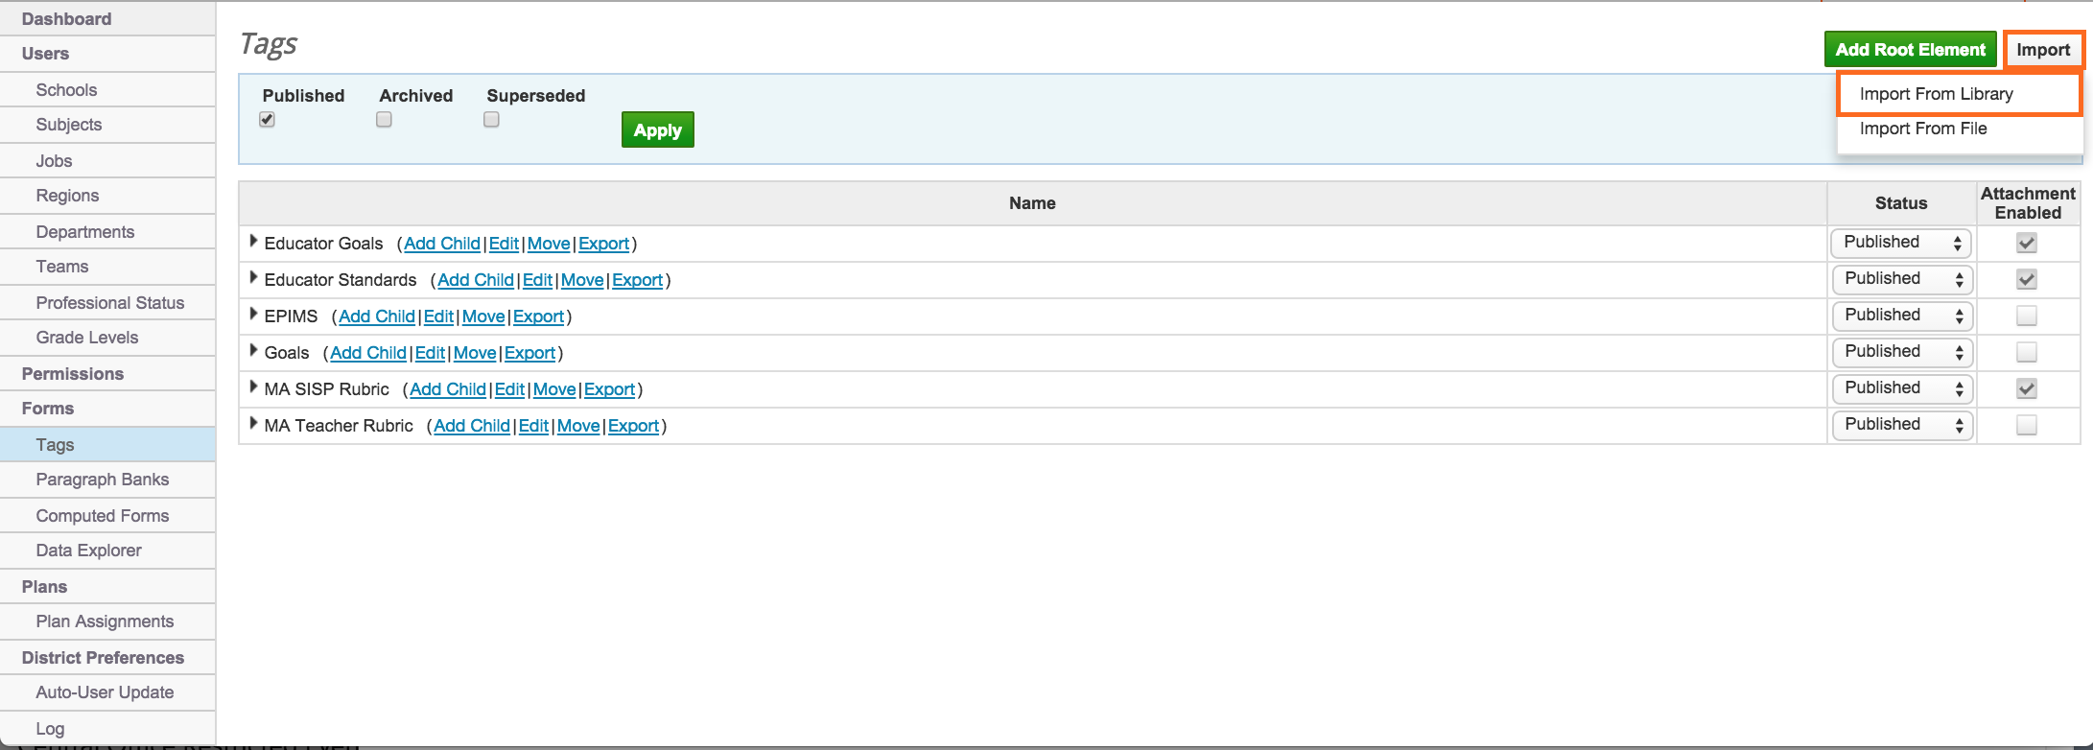Enable the Superseded filter checkbox
The image size is (2093, 750).
(491, 120)
